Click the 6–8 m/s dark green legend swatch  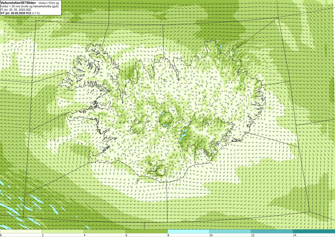147,231
